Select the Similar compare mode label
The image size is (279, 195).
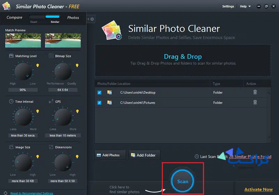click(55, 22)
